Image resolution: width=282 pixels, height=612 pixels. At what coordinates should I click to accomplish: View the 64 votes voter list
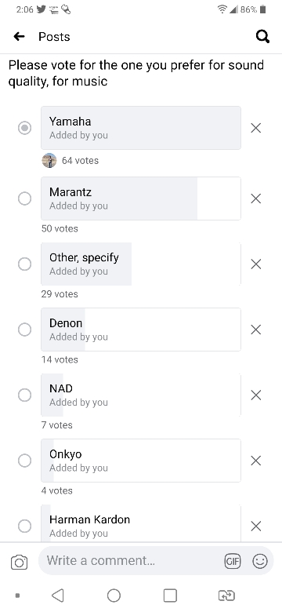click(x=80, y=160)
